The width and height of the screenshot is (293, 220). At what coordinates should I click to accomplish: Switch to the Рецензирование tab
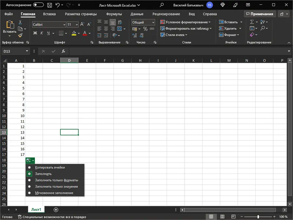(166, 14)
